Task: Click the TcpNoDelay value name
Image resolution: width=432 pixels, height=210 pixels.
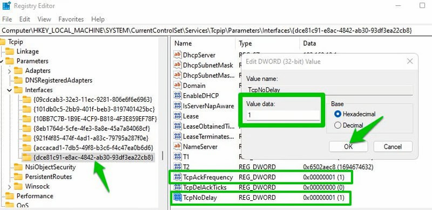Action: coord(200,198)
